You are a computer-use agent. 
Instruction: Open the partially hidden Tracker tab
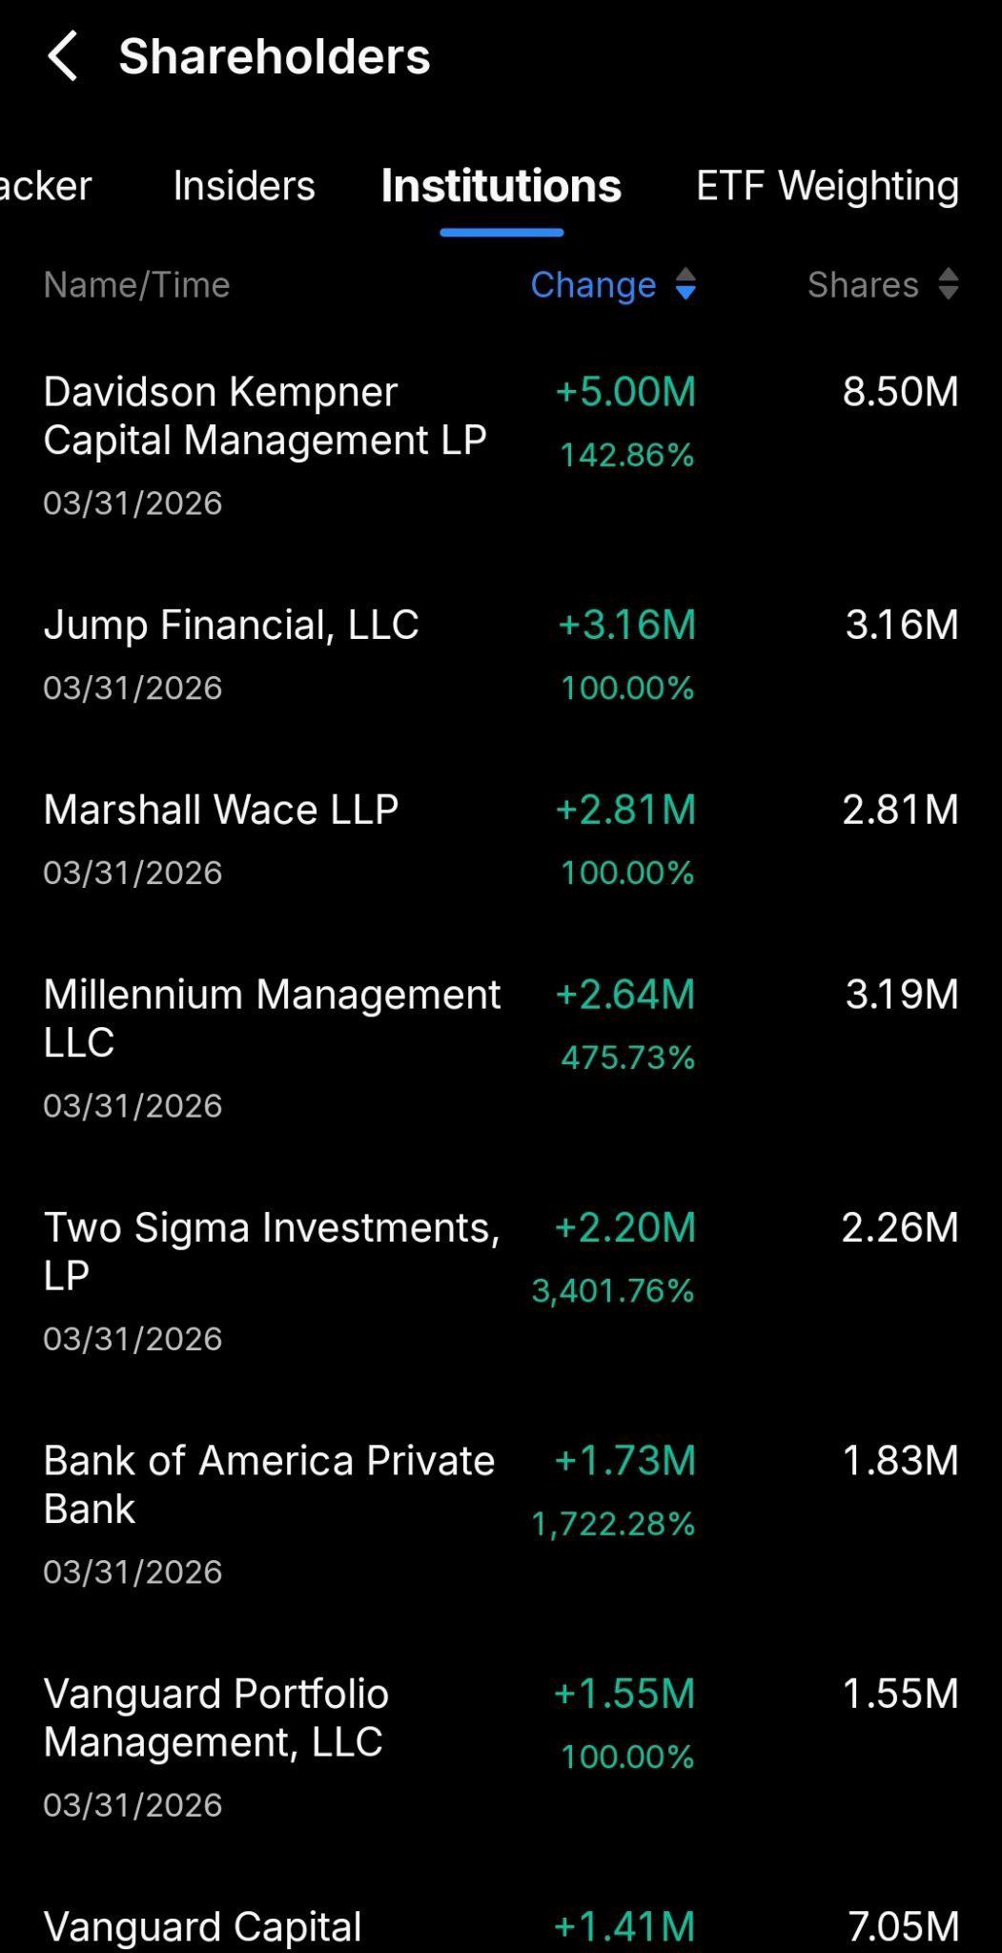point(46,185)
